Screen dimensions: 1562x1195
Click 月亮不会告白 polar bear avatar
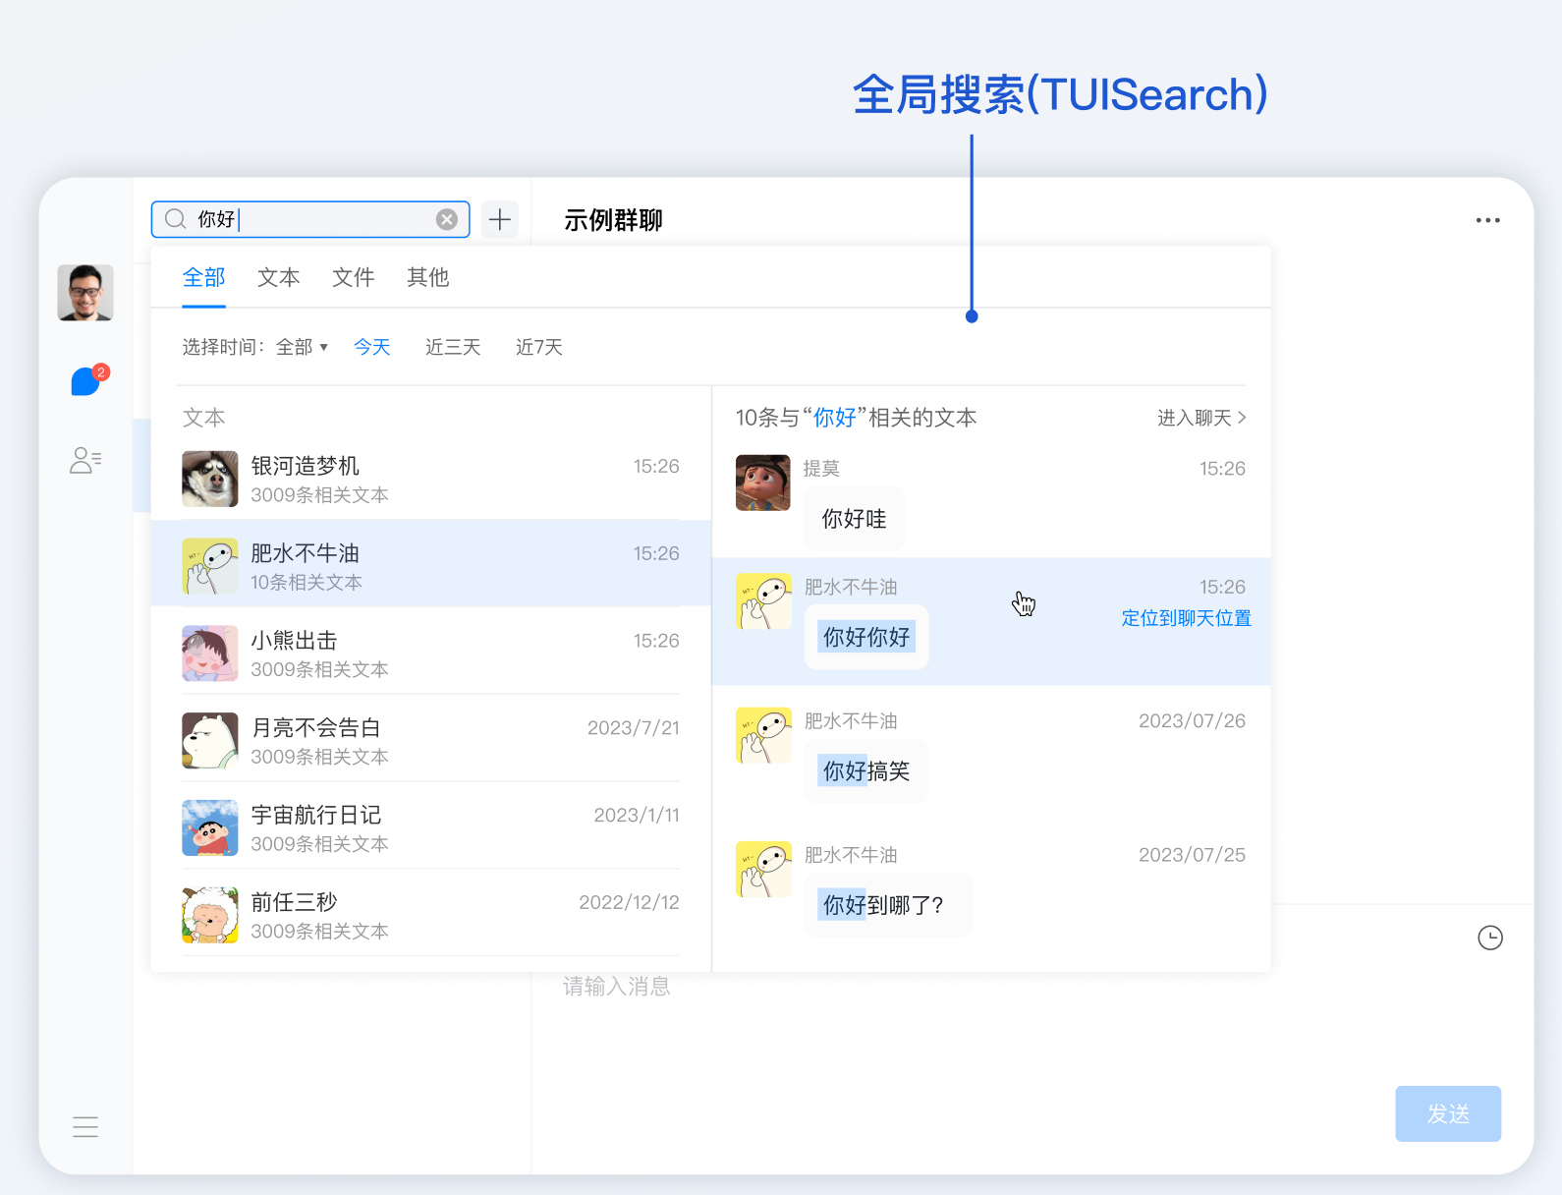210,740
